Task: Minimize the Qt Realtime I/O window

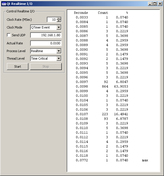Action: tap(150, 4)
